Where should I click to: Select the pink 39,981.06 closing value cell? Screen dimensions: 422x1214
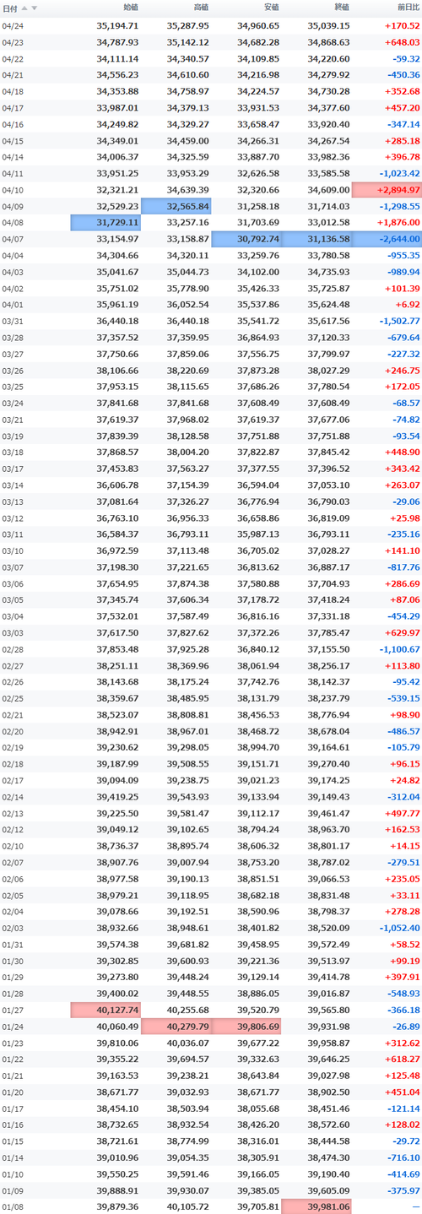pos(316,1206)
